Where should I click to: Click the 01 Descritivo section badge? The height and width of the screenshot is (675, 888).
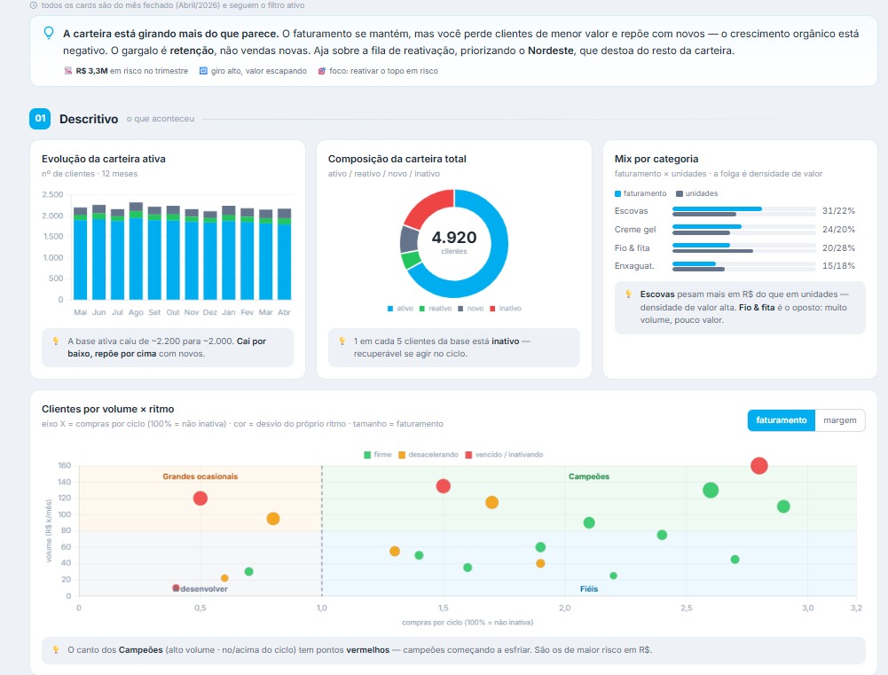point(40,118)
